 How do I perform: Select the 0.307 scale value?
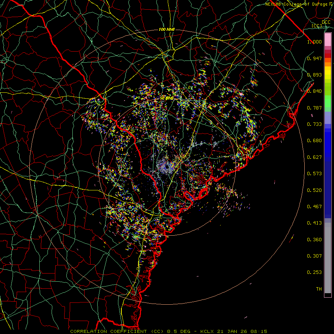click(314, 256)
